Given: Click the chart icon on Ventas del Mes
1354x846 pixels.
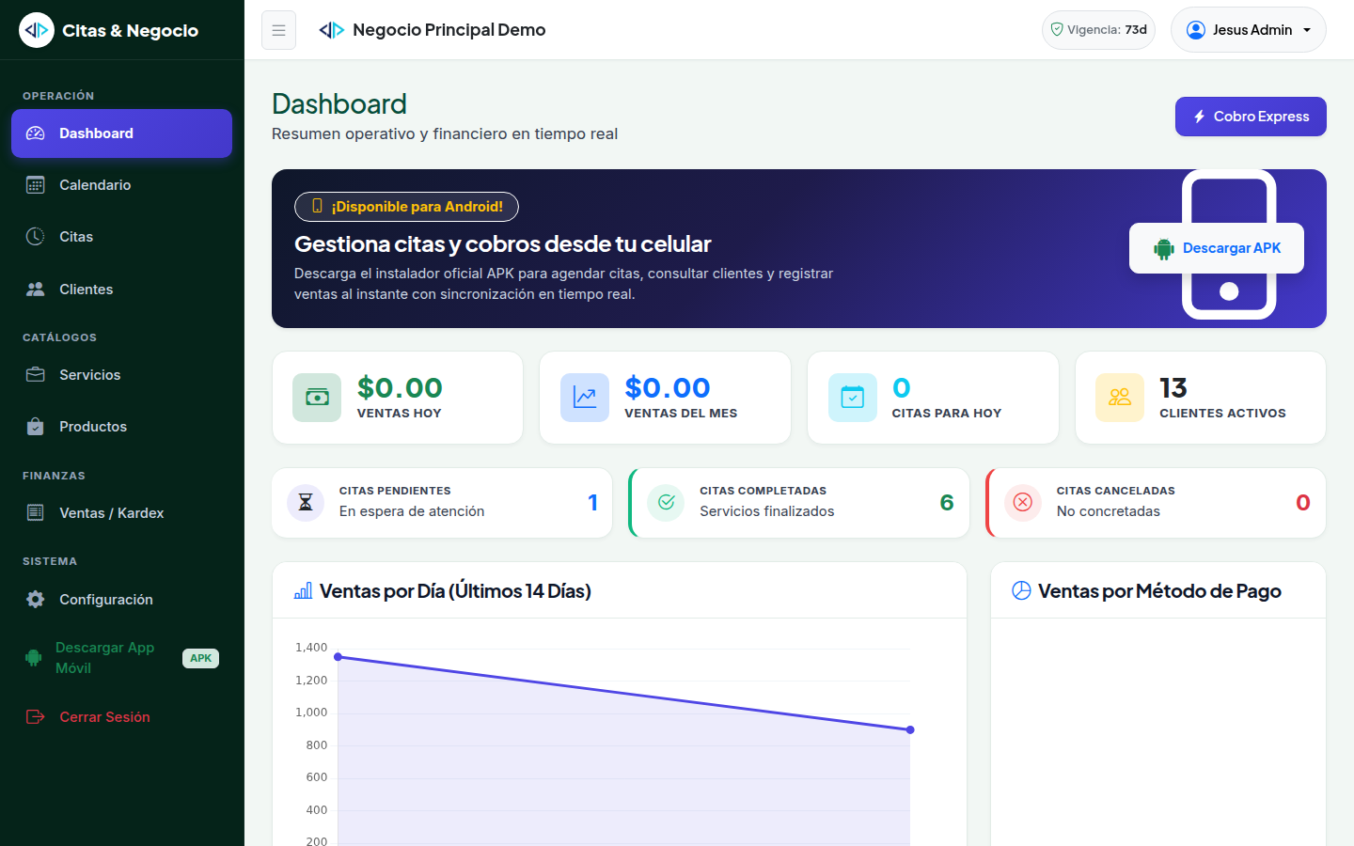Looking at the screenshot, I should pyautogui.click(x=585, y=398).
